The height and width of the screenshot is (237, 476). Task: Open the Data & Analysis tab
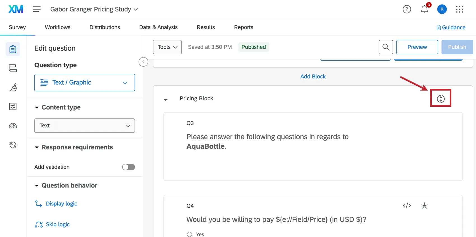click(x=158, y=27)
